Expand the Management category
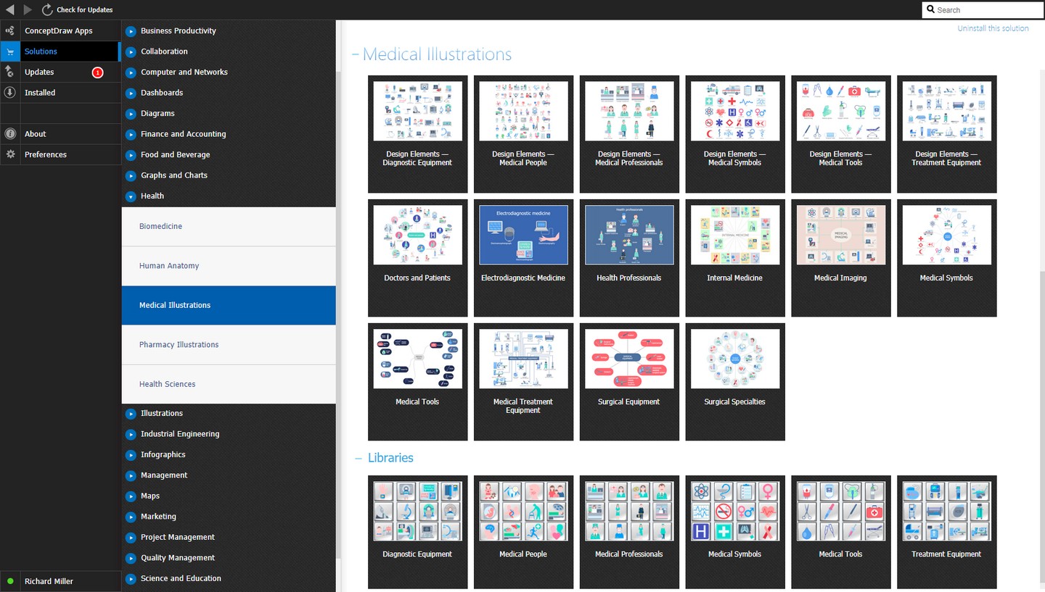Screen dimensions: 1045x592 click(x=131, y=476)
